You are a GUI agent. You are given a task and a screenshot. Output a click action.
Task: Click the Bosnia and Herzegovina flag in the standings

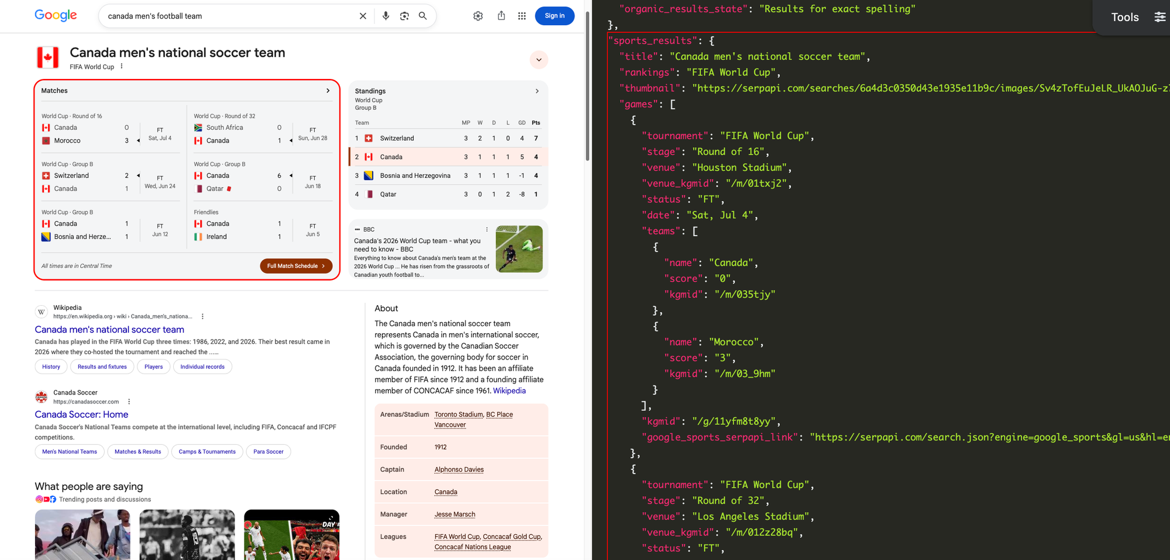click(x=369, y=175)
